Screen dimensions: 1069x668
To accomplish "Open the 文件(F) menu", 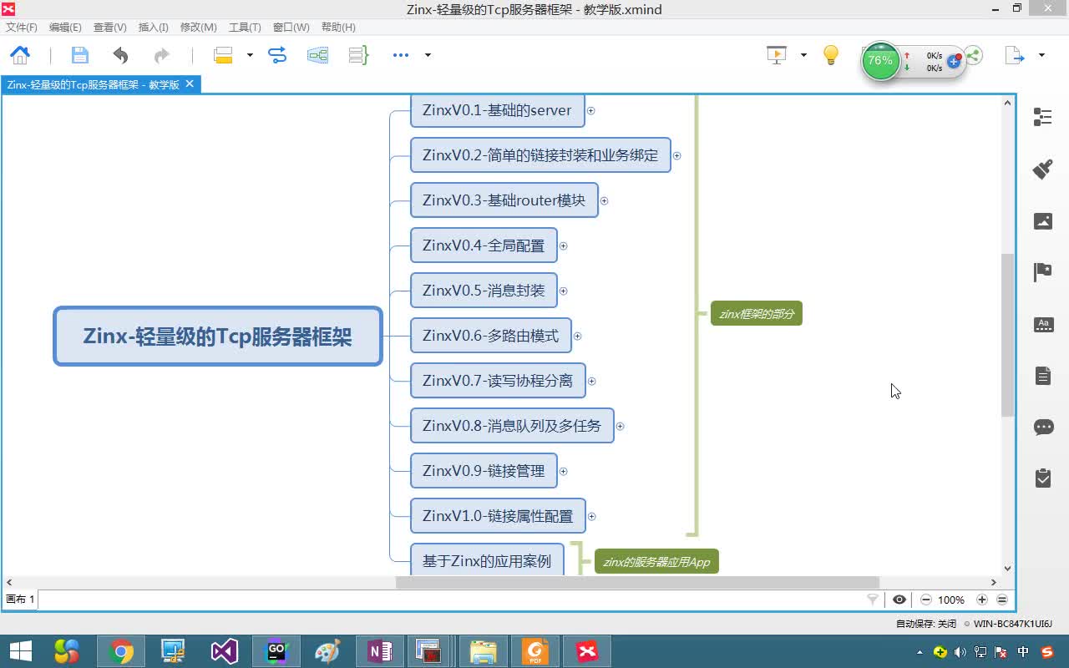I will coord(22,28).
